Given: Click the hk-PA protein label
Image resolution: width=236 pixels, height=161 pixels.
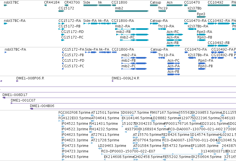Looking at the screenshot, I should (x=104, y=50).
